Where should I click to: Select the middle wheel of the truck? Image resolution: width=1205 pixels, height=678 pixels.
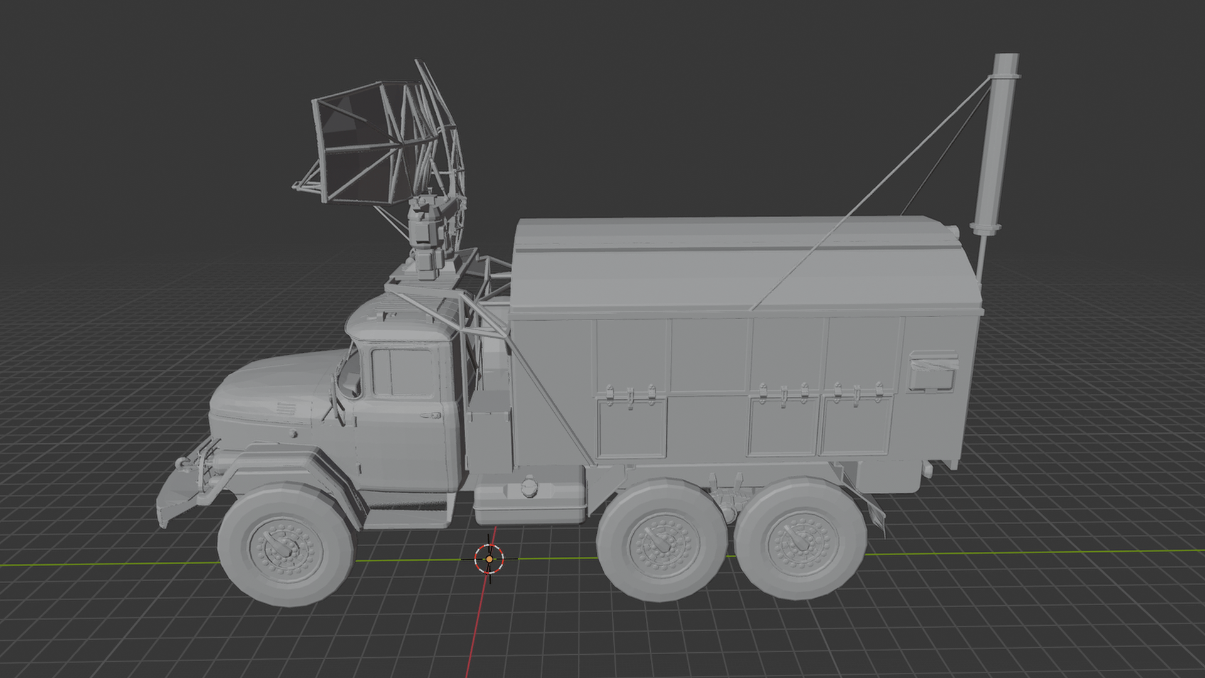pos(663,541)
